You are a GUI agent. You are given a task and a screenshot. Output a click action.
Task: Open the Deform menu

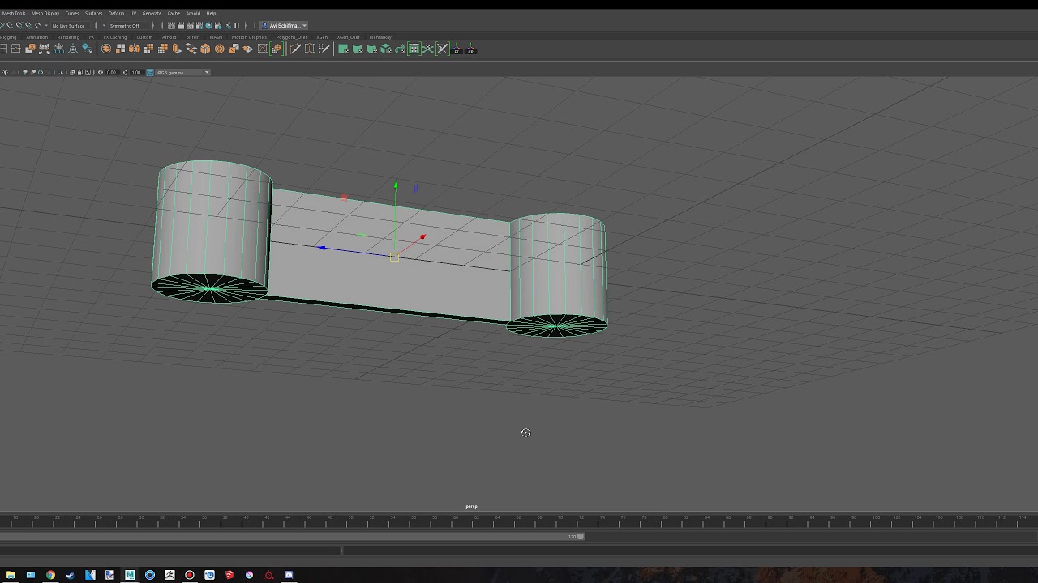116,13
